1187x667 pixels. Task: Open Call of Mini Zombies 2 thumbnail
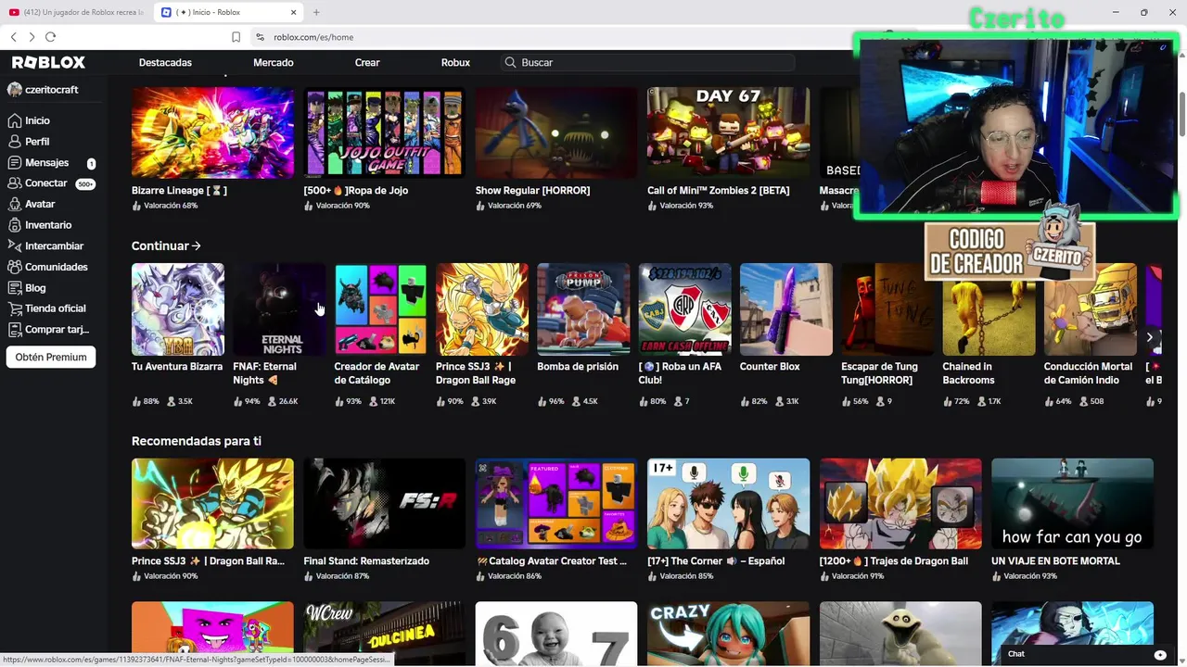click(728, 132)
